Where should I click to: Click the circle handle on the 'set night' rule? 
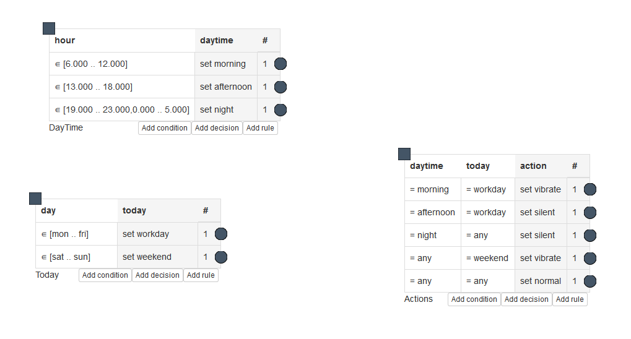(x=281, y=110)
